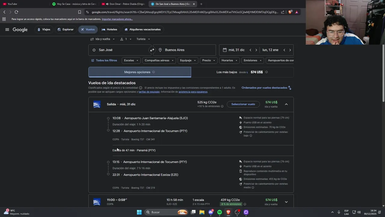
Task: Click the taskbar Buscar search box
Action: [166, 212]
